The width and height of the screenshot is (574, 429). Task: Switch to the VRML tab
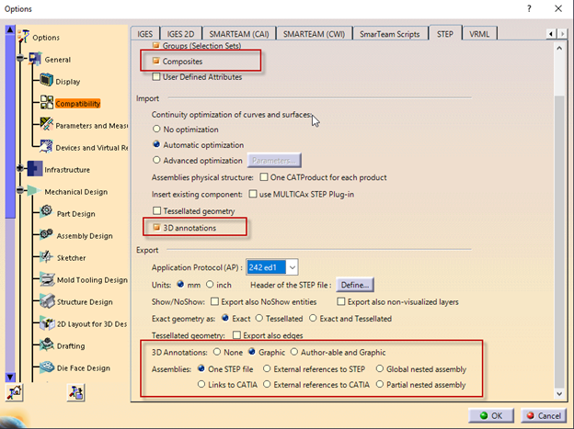478,33
